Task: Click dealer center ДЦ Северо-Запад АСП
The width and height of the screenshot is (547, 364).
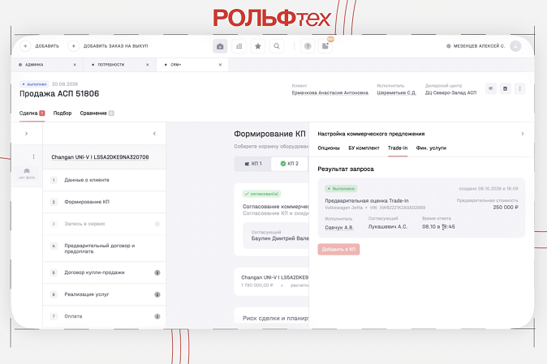Action: click(450, 92)
